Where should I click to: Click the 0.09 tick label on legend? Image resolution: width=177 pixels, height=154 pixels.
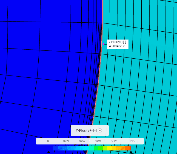[x=98, y=141]
